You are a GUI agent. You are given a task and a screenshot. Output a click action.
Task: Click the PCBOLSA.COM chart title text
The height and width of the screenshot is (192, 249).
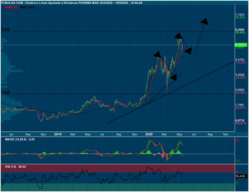coord(71,3)
